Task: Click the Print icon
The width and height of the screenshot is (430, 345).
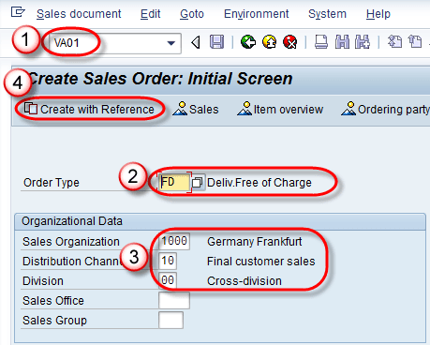Action: pyautogui.click(x=321, y=42)
